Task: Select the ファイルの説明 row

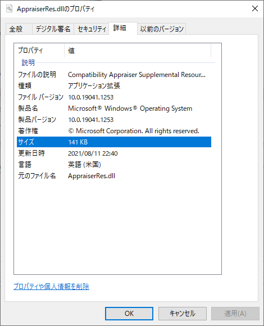Action: coord(114,75)
